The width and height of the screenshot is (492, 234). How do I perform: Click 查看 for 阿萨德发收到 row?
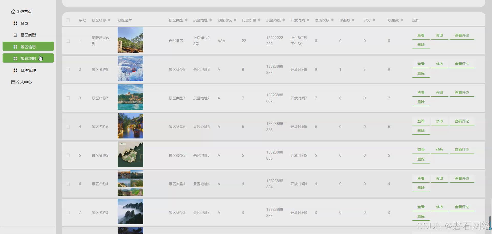[x=421, y=36]
